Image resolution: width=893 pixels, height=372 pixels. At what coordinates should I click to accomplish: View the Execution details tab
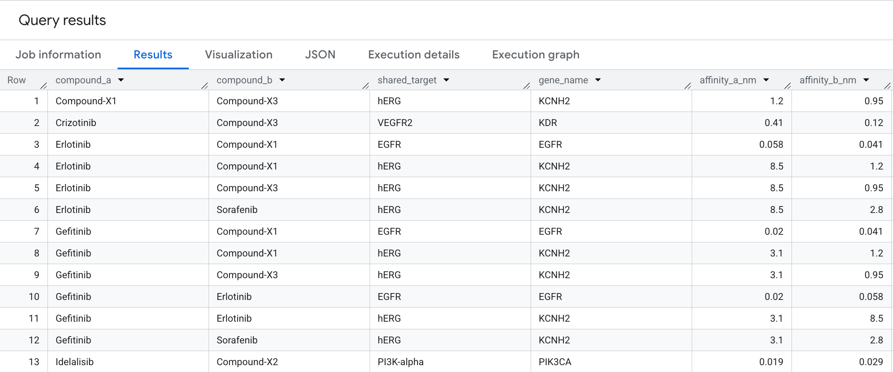tap(414, 55)
